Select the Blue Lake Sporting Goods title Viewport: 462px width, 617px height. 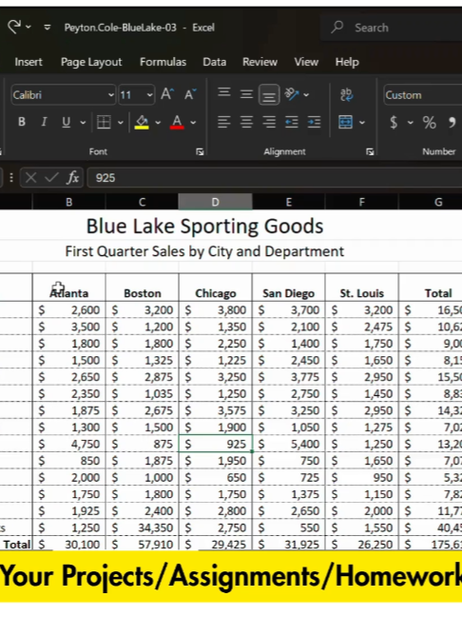pos(204,227)
